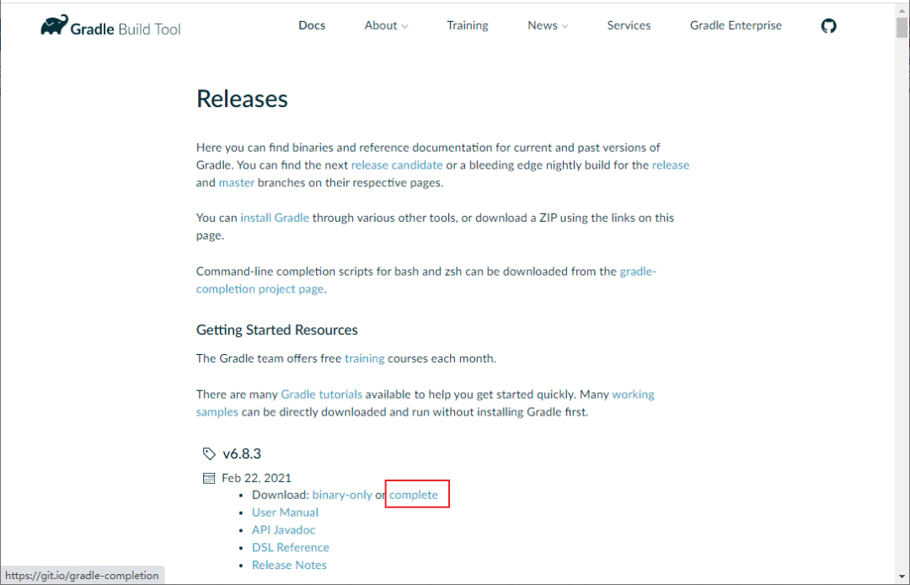
Task: Open the DSL Reference link
Action: 290,547
